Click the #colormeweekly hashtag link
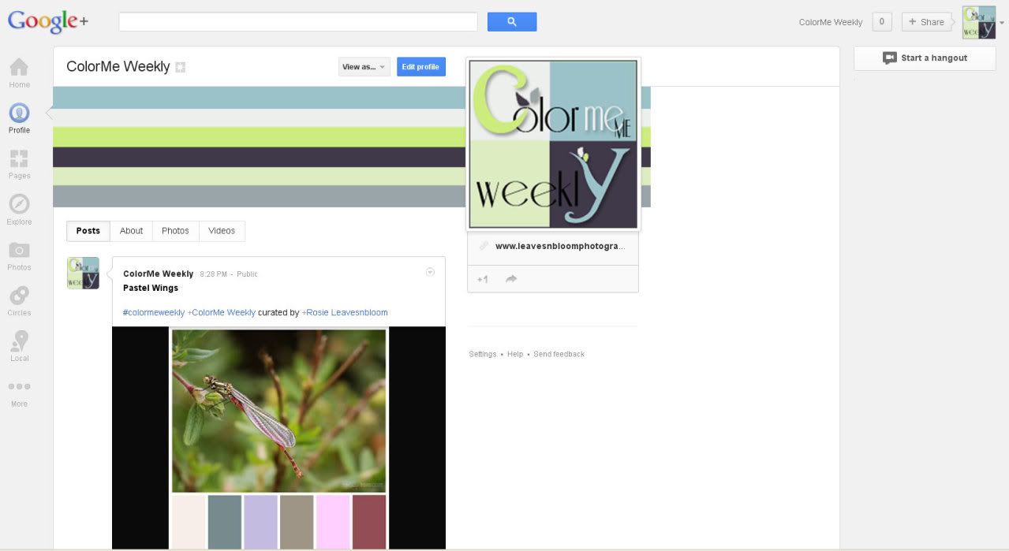This screenshot has width=1009, height=551. point(154,313)
